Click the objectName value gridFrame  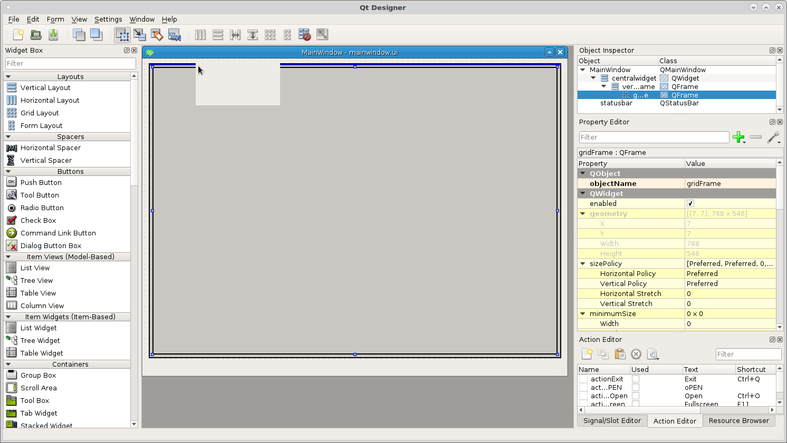730,183
